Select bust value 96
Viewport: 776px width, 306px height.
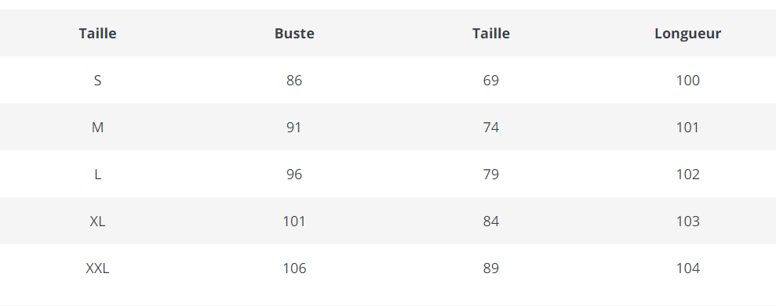click(x=294, y=175)
